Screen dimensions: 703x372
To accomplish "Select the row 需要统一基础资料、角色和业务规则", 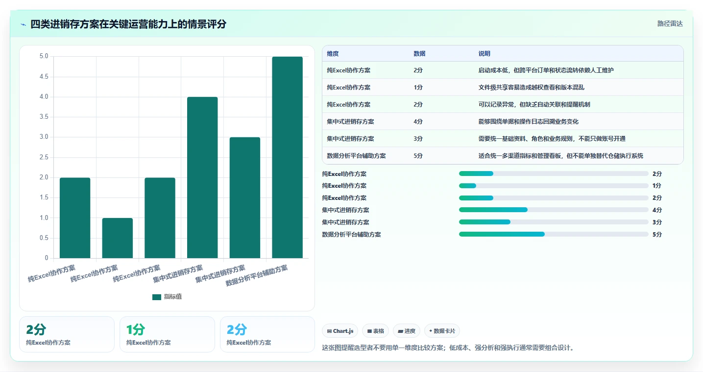I will coord(503,139).
